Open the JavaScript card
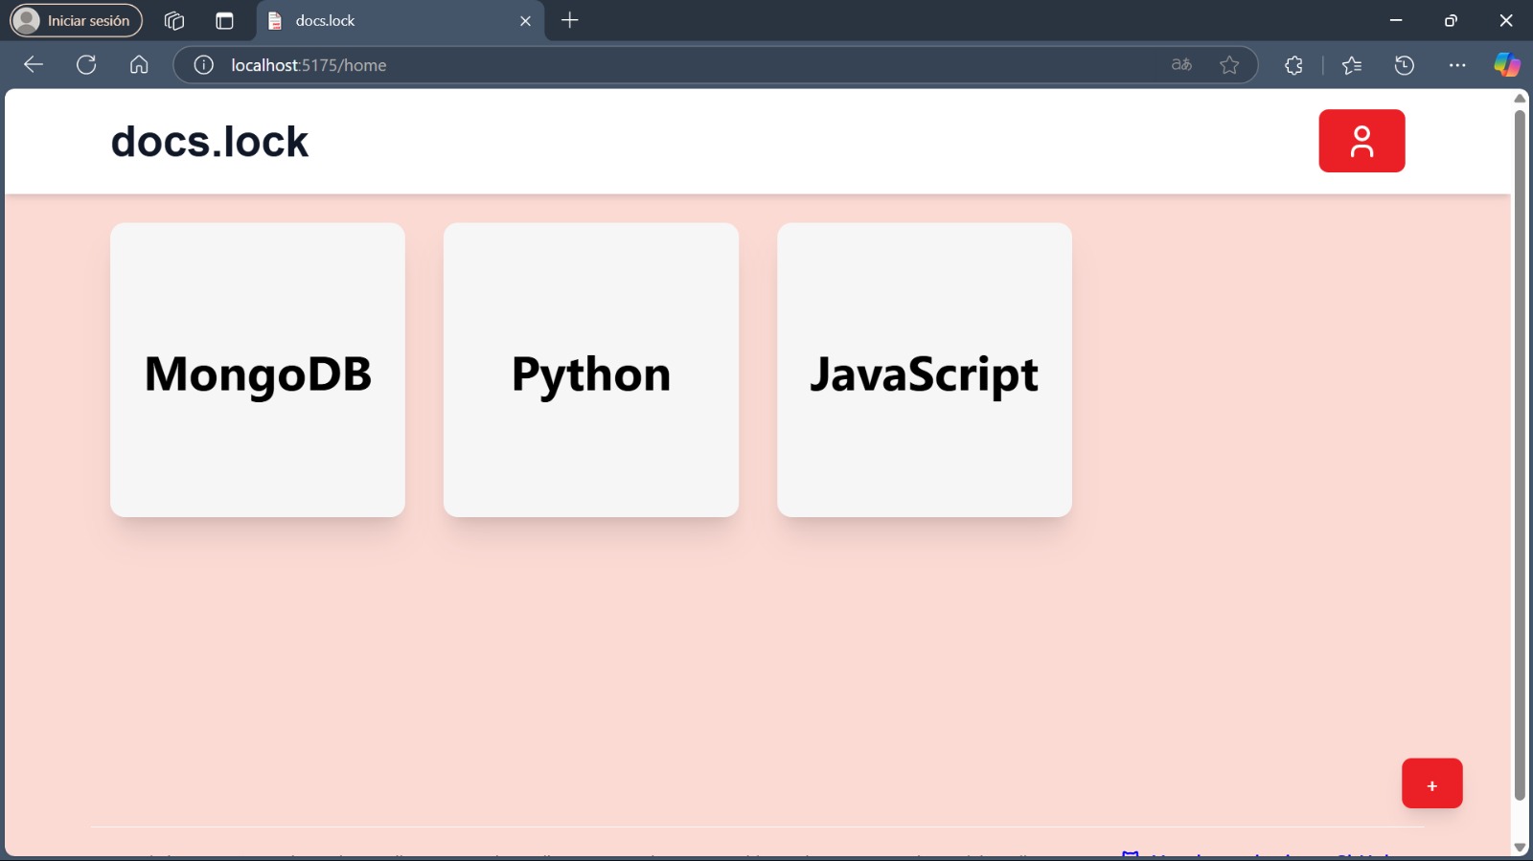 (x=925, y=371)
